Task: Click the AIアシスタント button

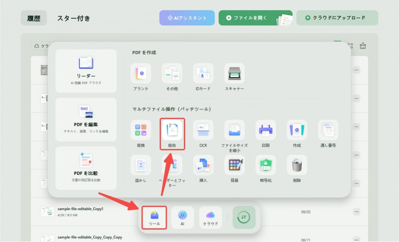Action: pyautogui.click(x=187, y=18)
